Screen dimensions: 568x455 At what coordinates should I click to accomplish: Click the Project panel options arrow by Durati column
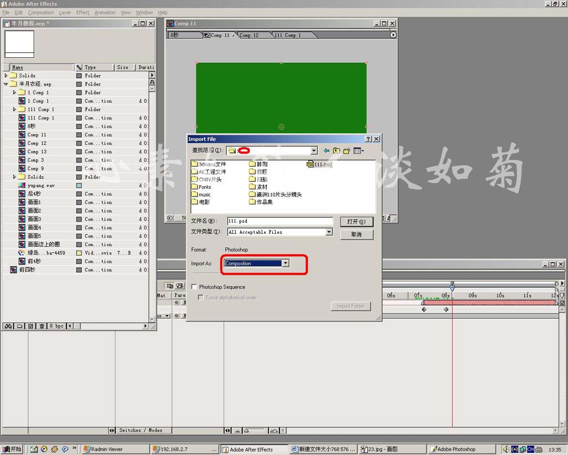tap(152, 75)
